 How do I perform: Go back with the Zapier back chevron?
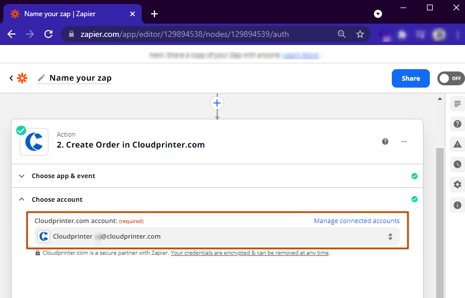12,78
